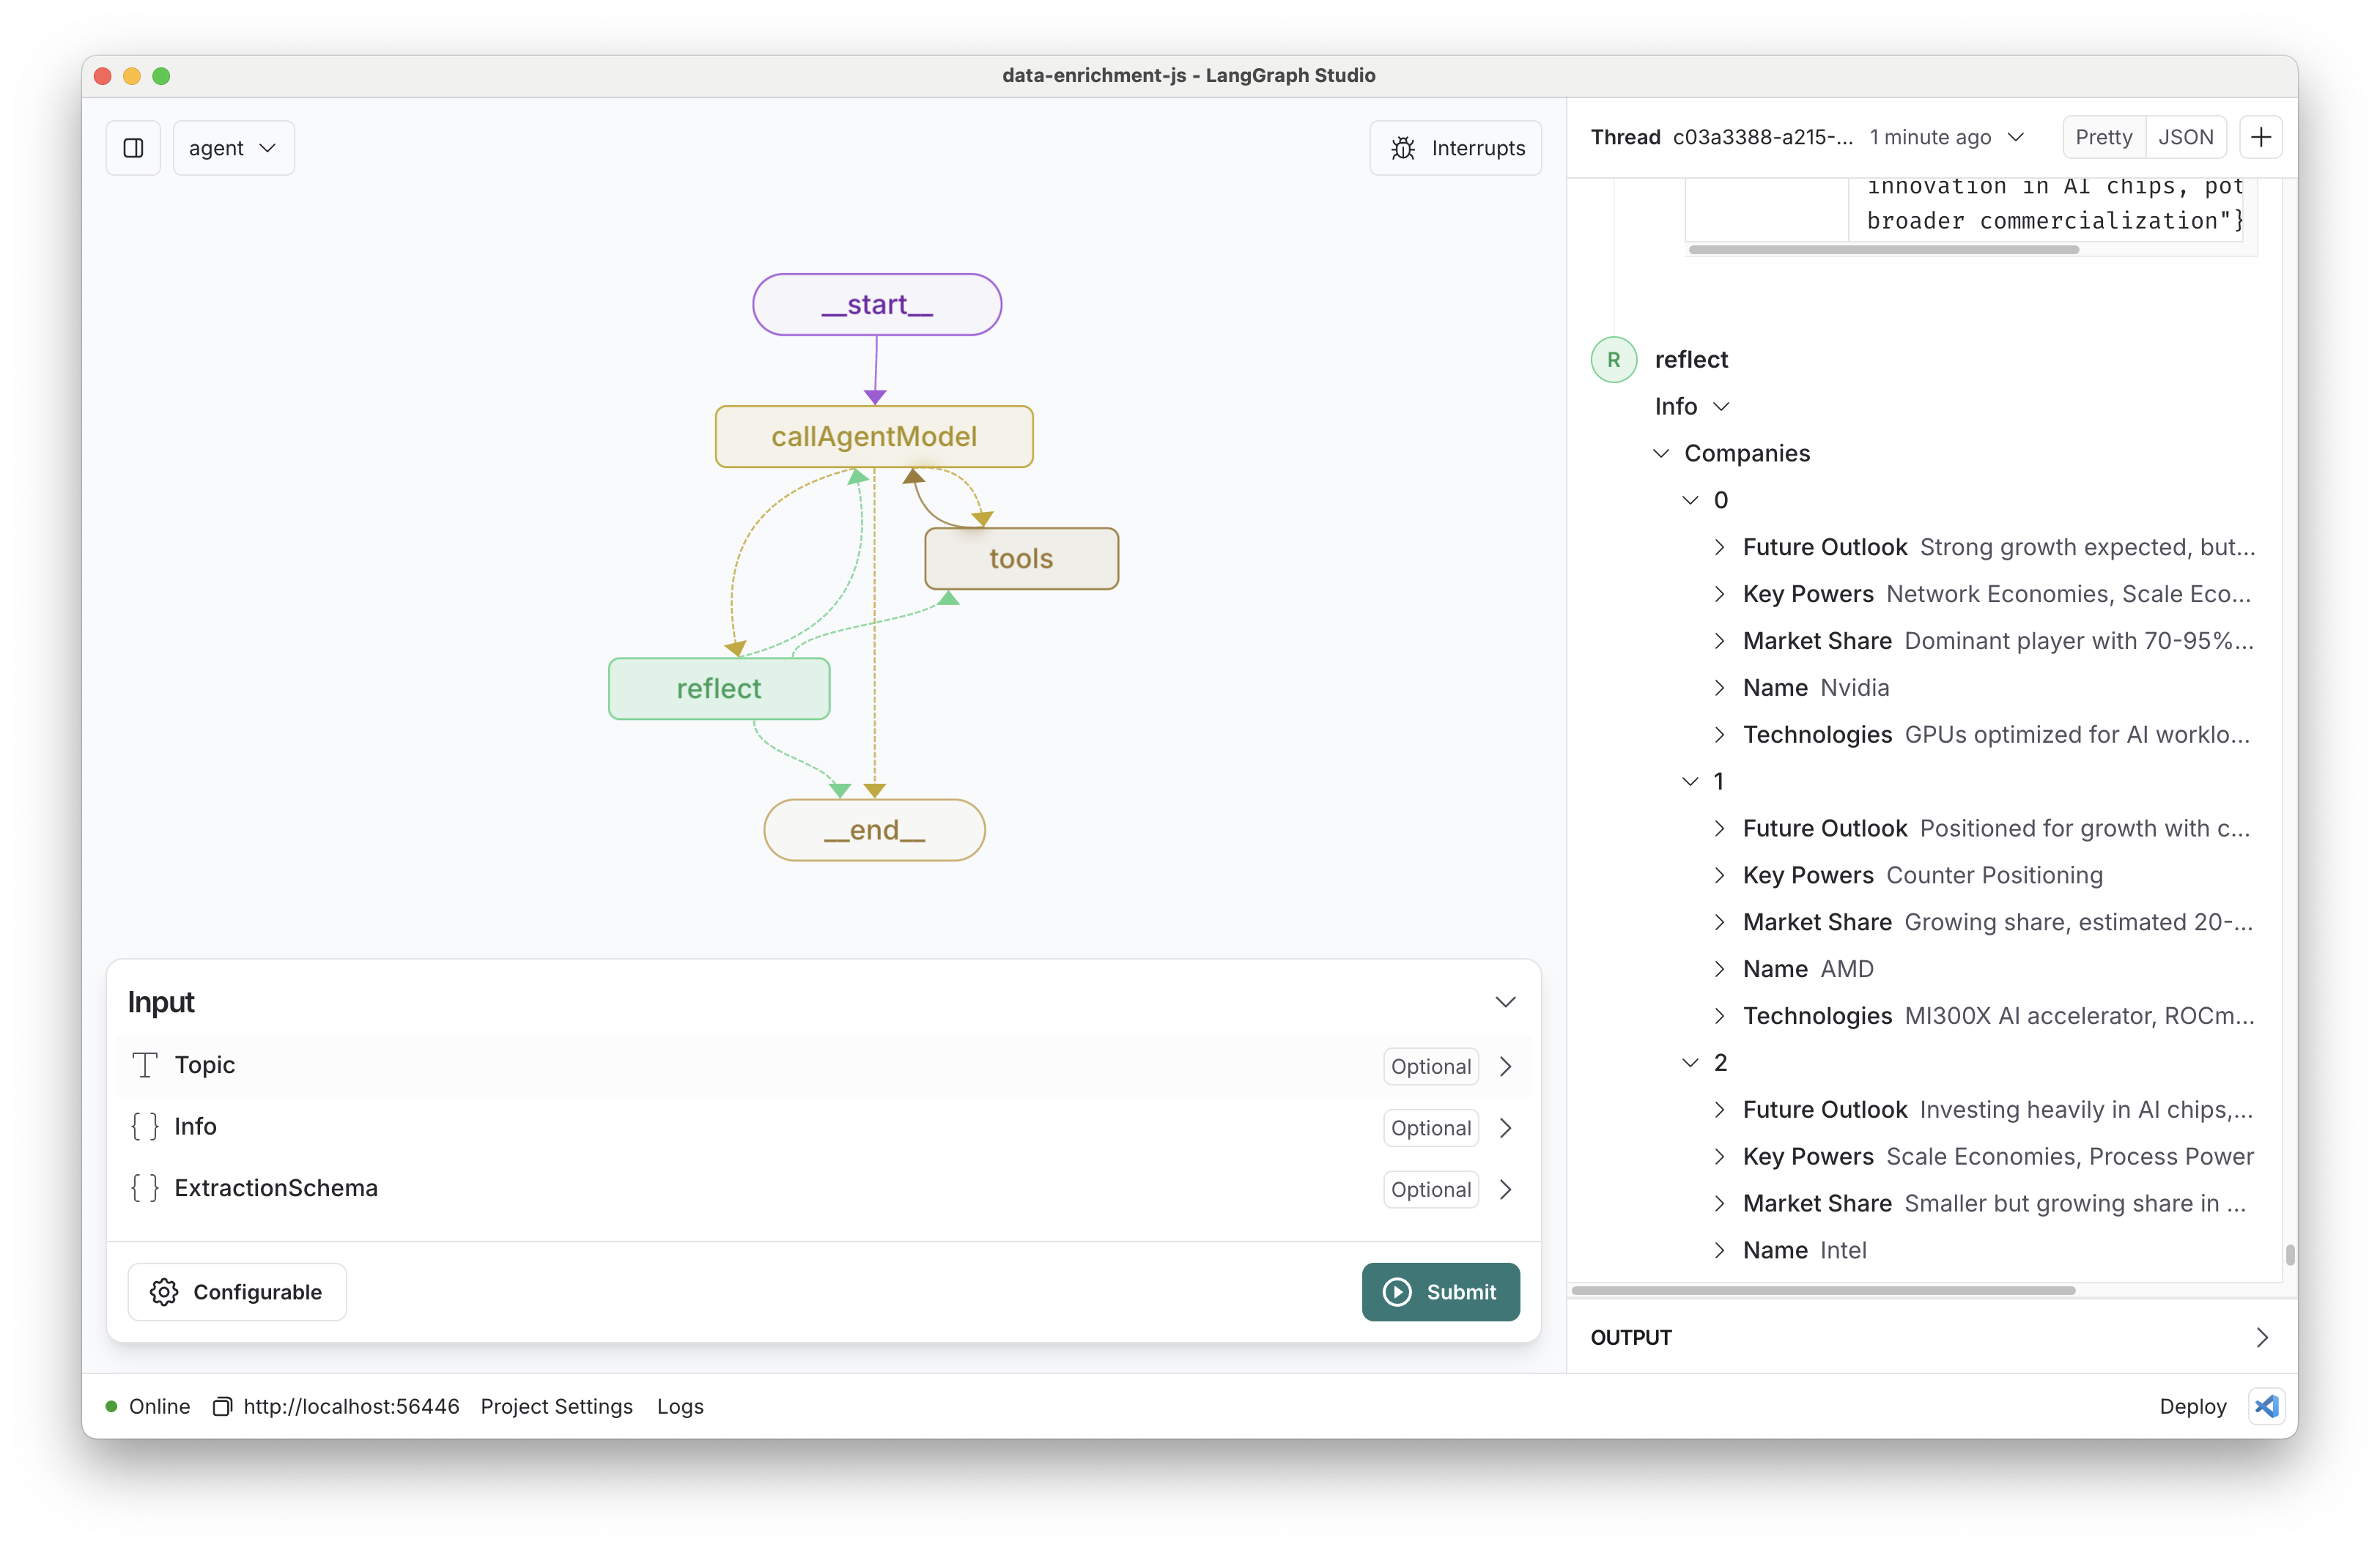Image resolution: width=2380 pixels, height=1547 pixels.
Task: Switch to JSON view
Action: (x=2185, y=137)
